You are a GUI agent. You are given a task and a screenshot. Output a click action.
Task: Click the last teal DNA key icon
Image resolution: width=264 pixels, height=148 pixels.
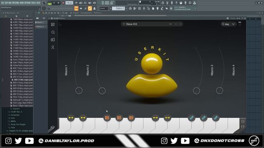[216, 118]
